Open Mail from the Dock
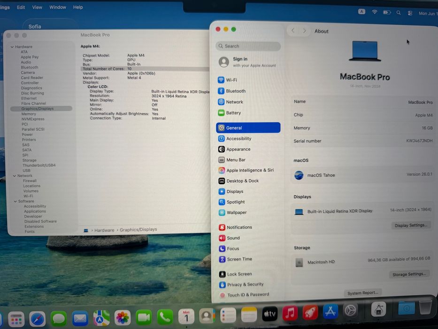Viewport: 438px width, 329px height. click(x=80, y=318)
